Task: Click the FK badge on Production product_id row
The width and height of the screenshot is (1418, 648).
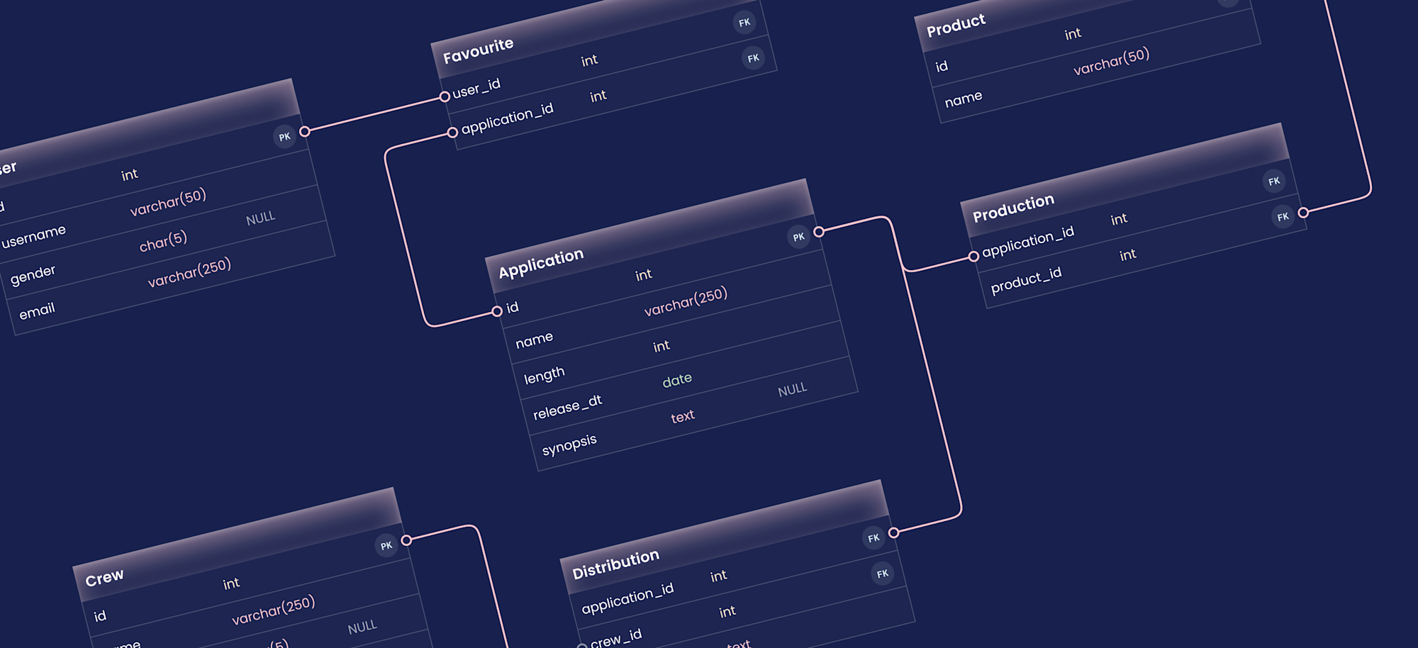Action: [x=1283, y=217]
